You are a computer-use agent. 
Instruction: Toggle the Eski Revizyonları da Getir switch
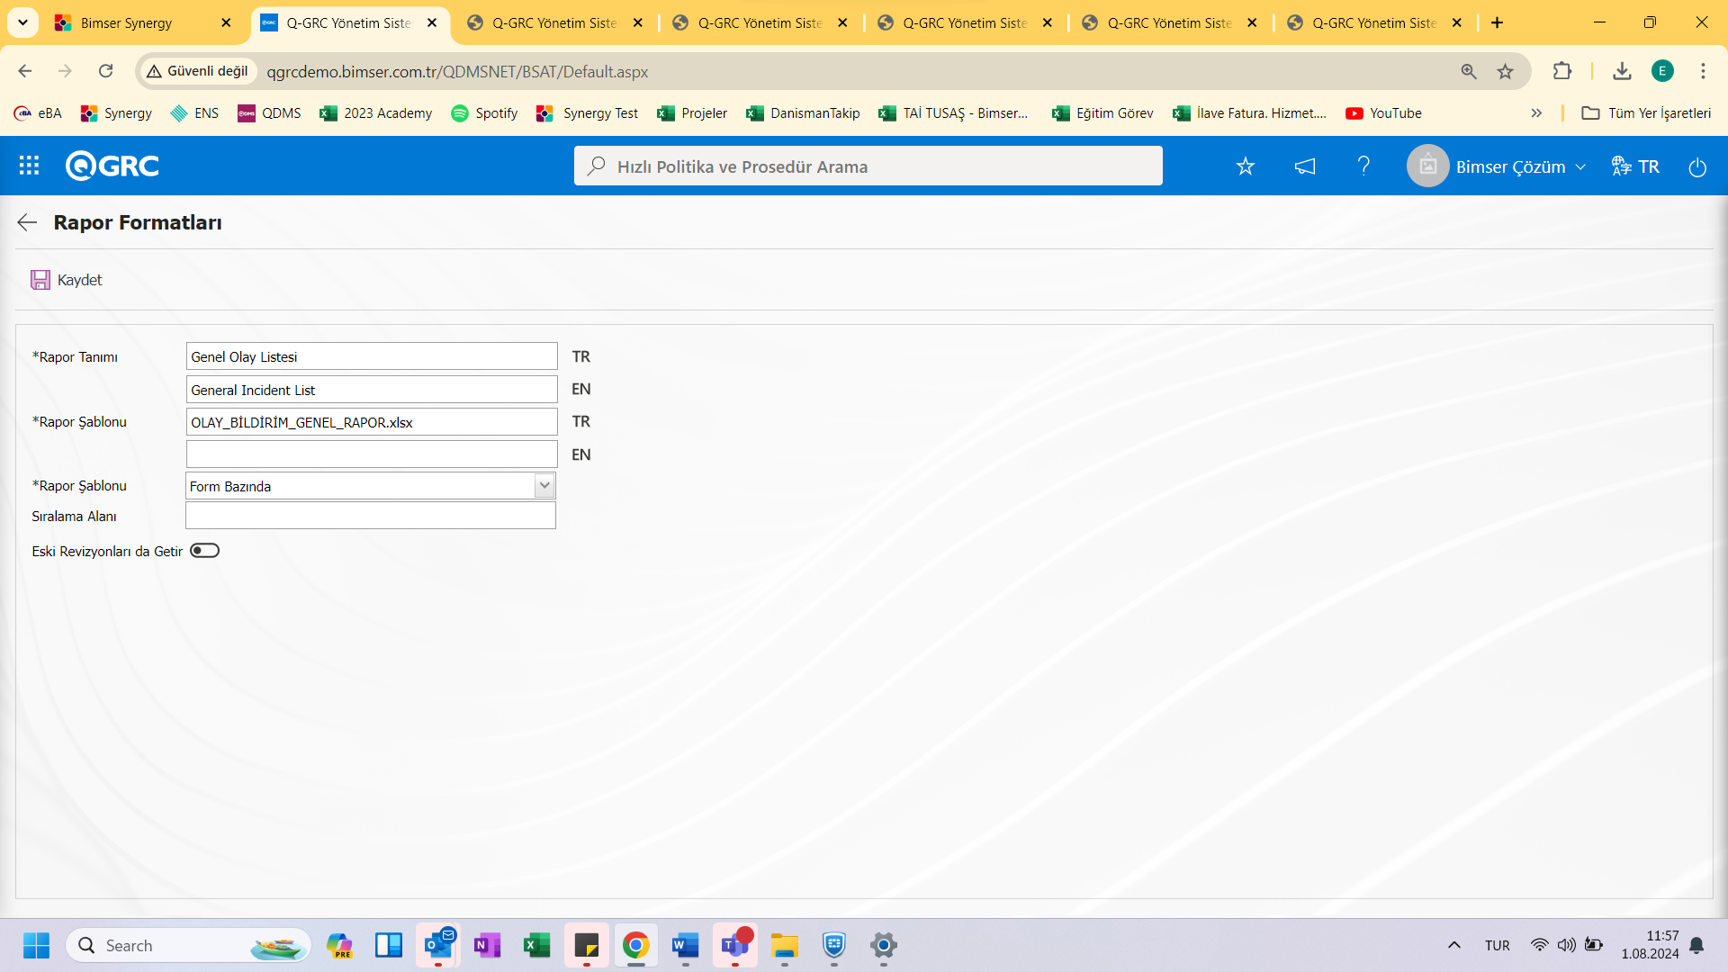click(x=202, y=550)
